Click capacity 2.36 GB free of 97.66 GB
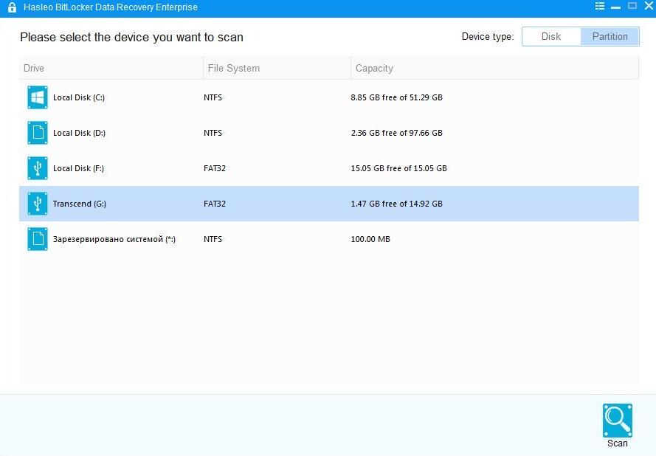This screenshot has height=456, width=656. 396,133
